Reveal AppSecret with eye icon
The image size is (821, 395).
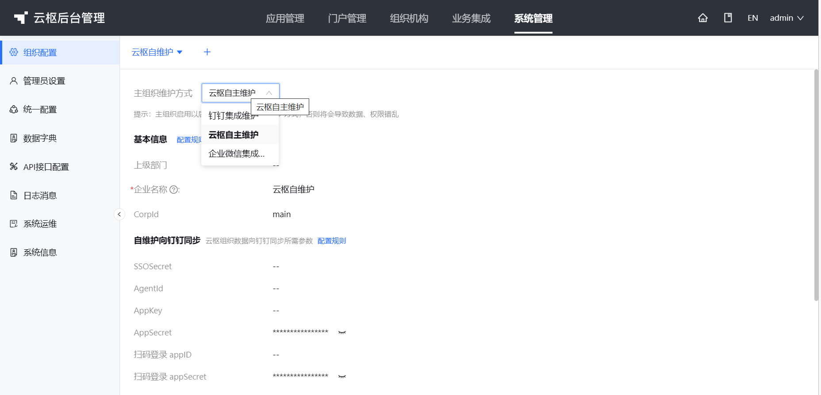coord(342,332)
